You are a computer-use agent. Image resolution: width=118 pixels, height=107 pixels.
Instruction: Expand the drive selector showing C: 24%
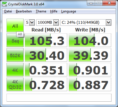[108, 22]
